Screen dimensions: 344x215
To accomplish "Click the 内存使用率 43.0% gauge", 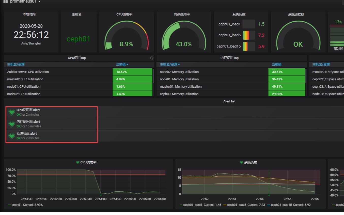I will (184, 36).
